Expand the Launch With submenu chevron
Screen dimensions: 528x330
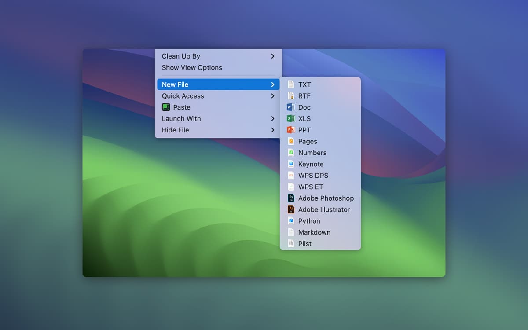(x=273, y=119)
